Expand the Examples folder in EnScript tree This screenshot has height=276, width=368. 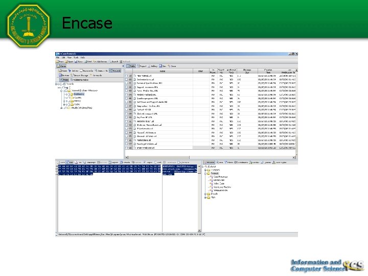click(205, 170)
